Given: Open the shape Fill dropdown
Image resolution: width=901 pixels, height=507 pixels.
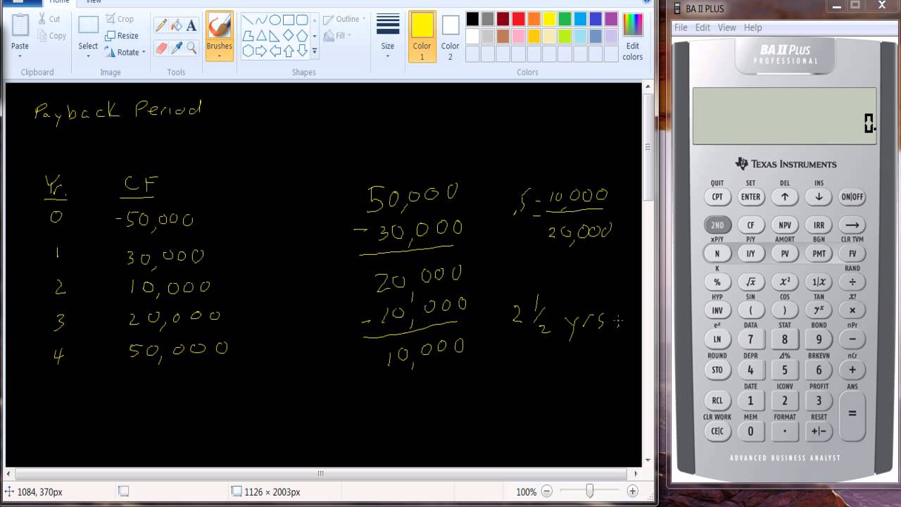Looking at the screenshot, I should tap(337, 35).
